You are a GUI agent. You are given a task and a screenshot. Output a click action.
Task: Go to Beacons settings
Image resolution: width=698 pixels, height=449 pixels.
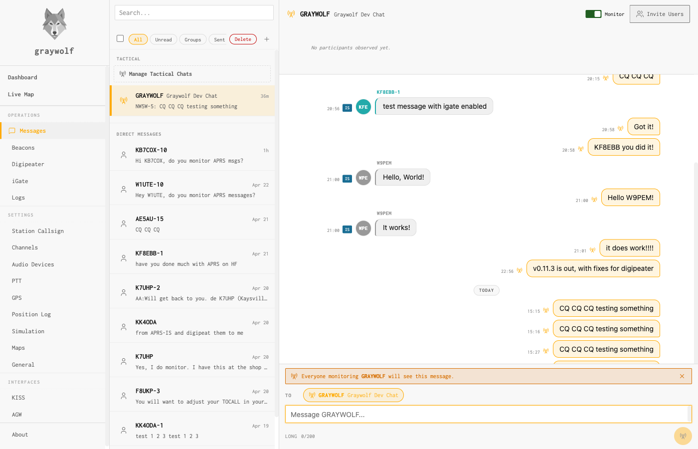[53, 148]
